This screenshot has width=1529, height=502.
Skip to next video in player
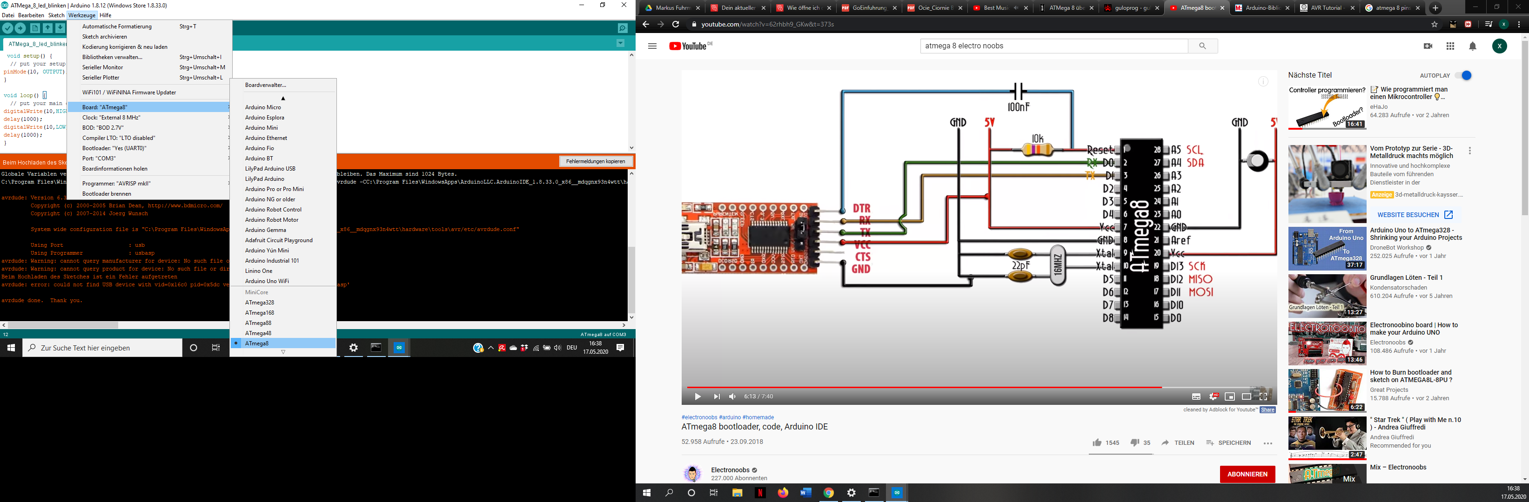point(717,396)
